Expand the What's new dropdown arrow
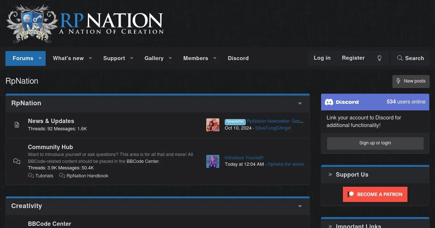This screenshot has width=435, height=228. click(91, 58)
